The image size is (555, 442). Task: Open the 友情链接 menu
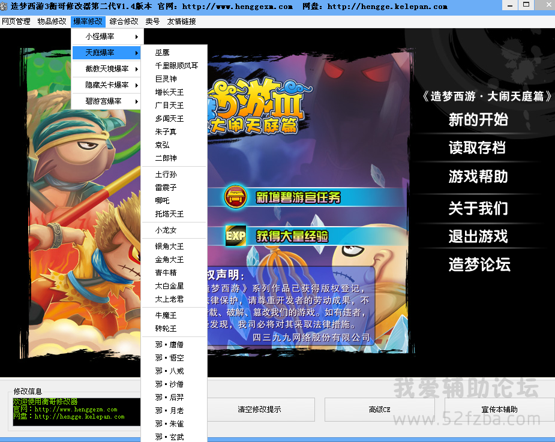pyautogui.click(x=181, y=22)
